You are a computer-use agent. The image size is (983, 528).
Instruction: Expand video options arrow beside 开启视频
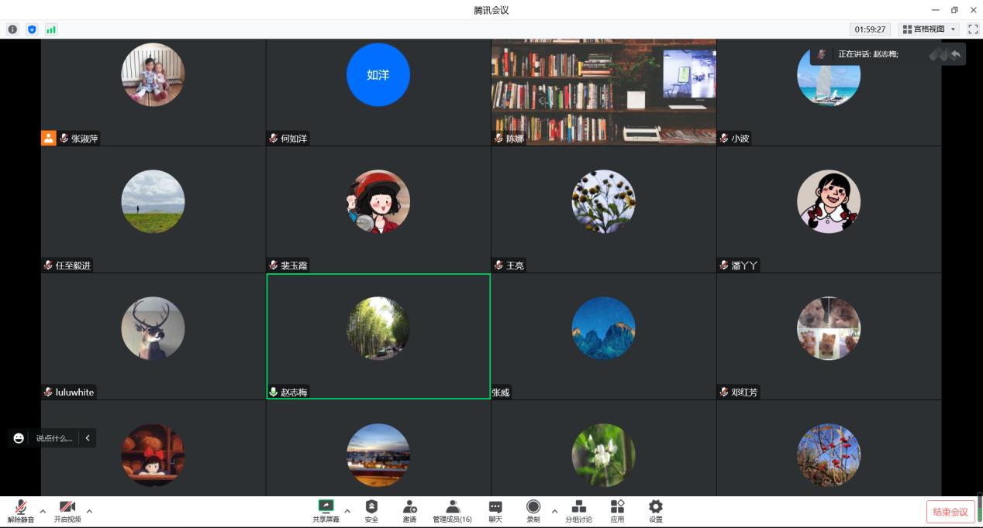click(x=89, y=511)
